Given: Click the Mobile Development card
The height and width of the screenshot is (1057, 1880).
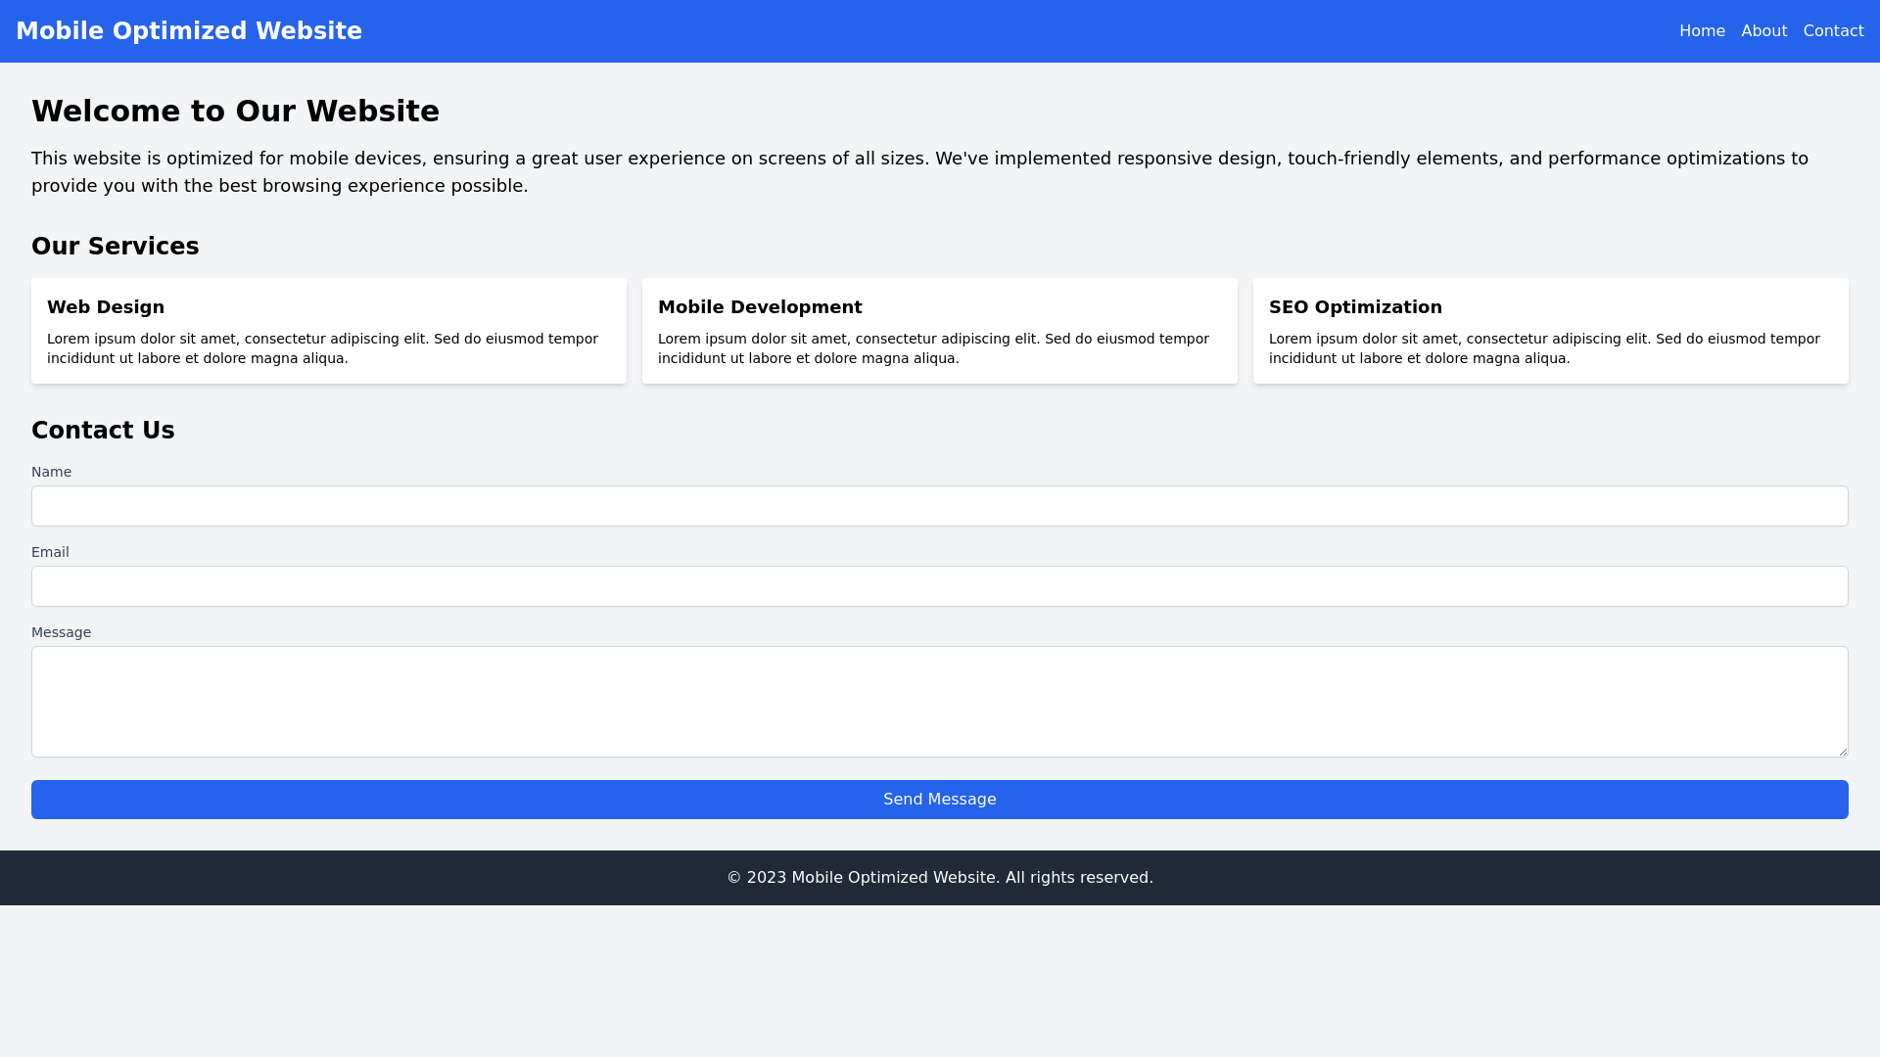Looking at the screenshot, I should click(x=939, y=331).
